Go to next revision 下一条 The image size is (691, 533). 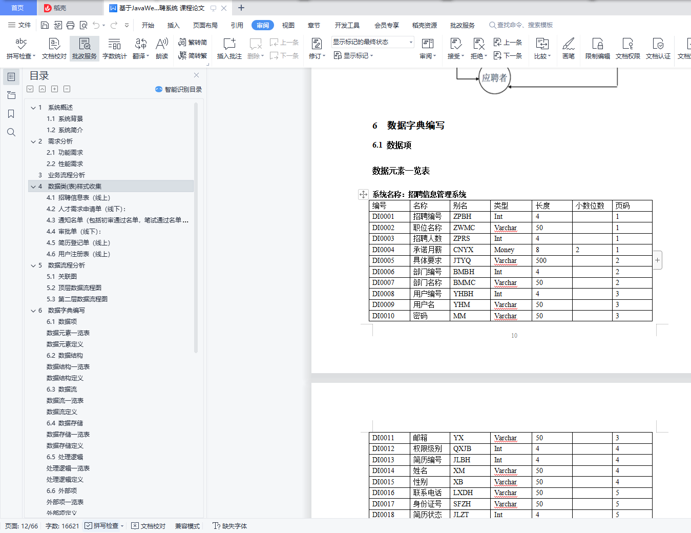point(508,55)
